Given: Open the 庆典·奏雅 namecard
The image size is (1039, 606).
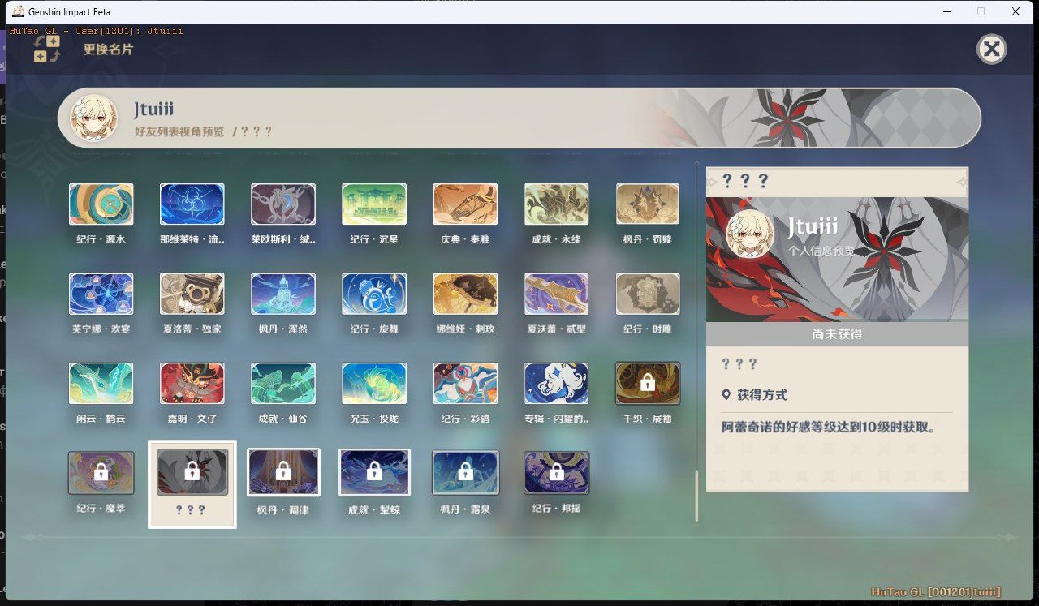Looking at the screenshot, I should [465, 204].
